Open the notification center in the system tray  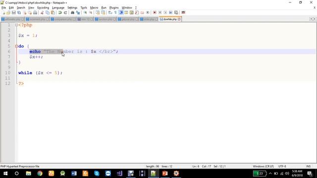pyautogui.click(x=310, y=174)
